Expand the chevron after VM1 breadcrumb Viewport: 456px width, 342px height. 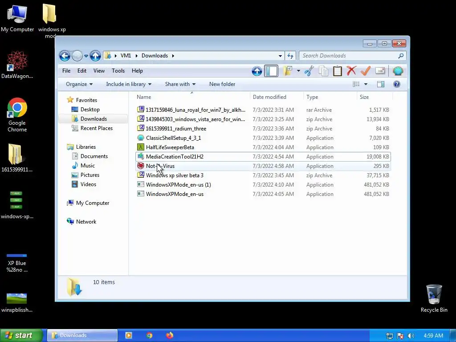[136, 56]
